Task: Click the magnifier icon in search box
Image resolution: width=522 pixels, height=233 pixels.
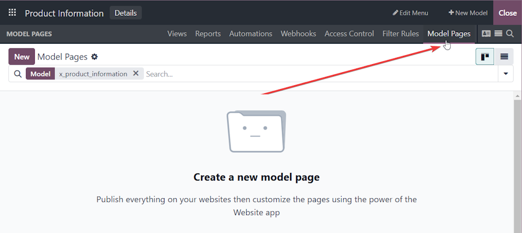Action: tap(17, 74)
